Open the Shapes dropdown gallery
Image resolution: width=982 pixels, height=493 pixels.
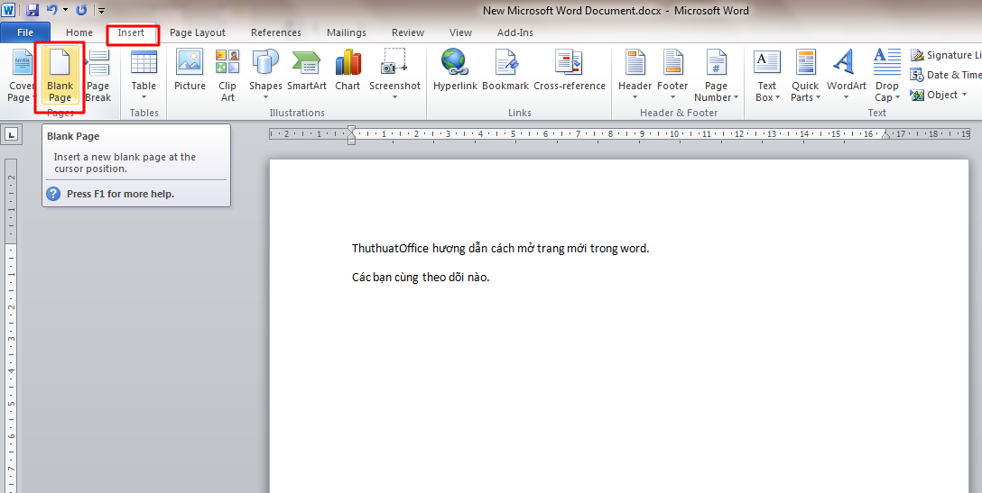[x=265, y=76]
